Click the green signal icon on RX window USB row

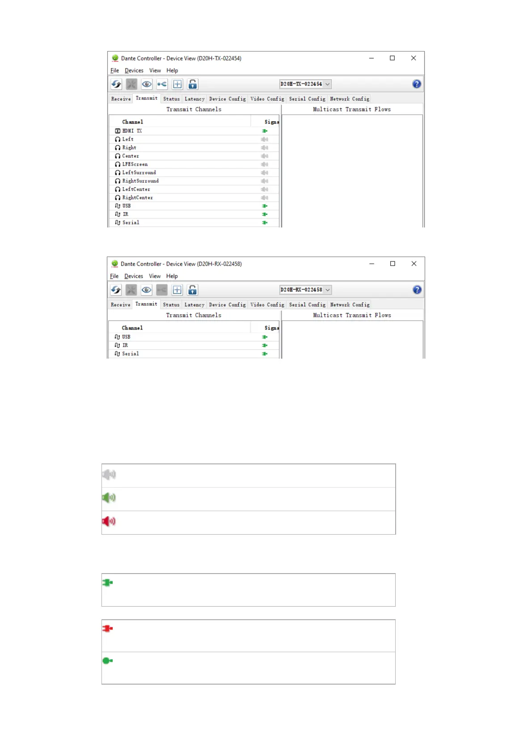(x=265, y=337)
